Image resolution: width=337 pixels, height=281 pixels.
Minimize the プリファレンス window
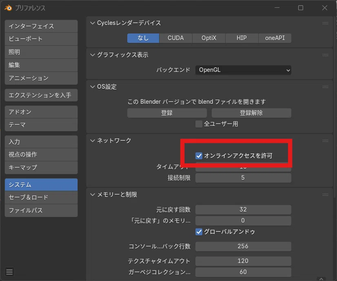click(x=277, y=8)
